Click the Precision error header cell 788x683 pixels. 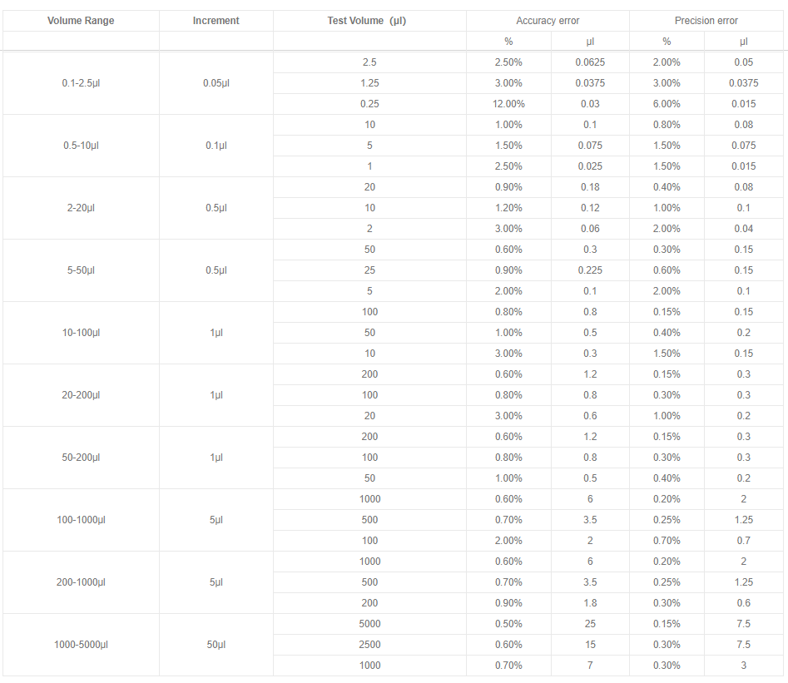pos(706,21)
